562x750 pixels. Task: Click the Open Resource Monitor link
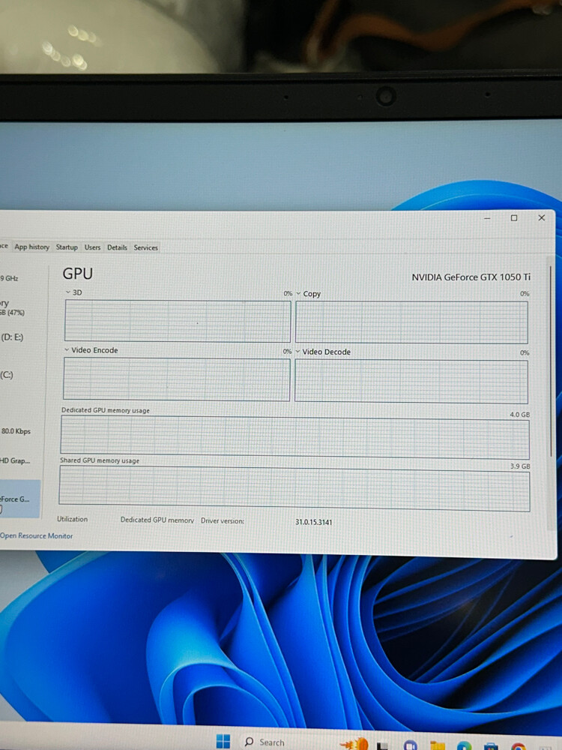click(x=36, y=535)
